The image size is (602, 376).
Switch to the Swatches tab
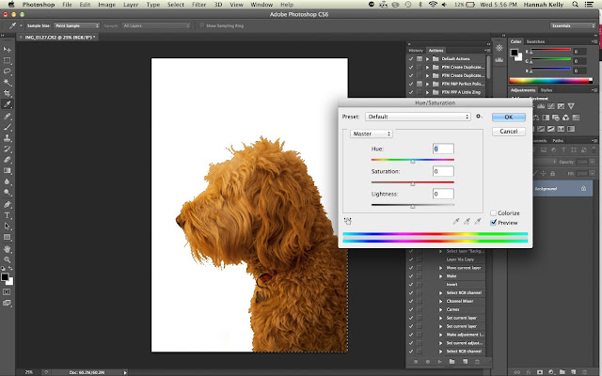[x=535, y=42]
